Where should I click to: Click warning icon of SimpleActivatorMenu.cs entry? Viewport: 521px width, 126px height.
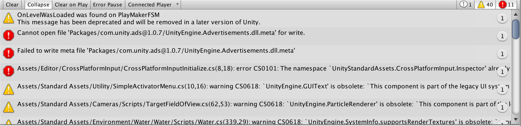(x=9, y=89)
